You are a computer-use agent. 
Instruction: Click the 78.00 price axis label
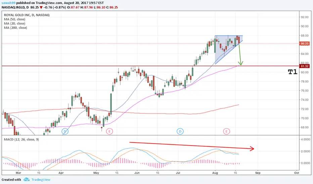click(305, 81)
